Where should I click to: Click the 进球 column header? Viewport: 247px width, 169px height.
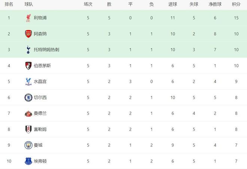[x=173, y=4]
